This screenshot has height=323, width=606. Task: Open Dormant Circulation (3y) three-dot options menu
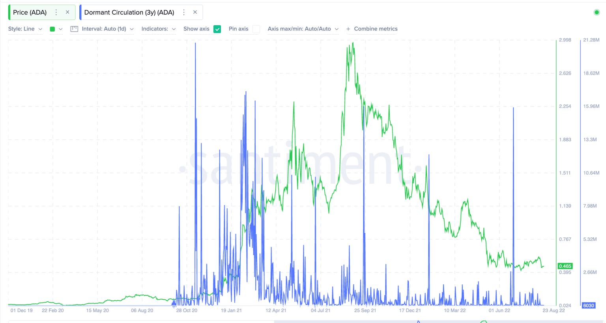click(x=184, y=12)
